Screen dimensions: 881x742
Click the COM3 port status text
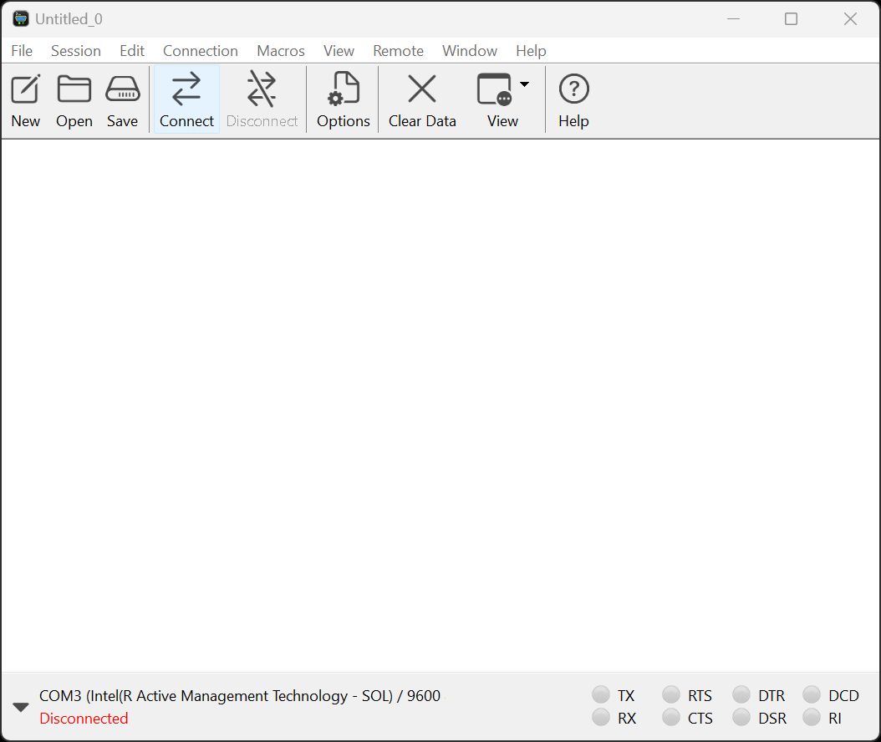[x=239, y=695]
